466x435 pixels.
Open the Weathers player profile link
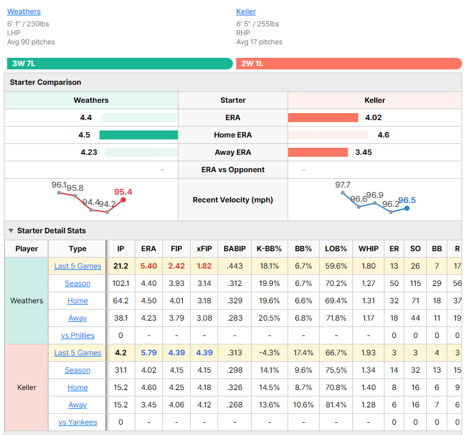pyautogui.click(x=24, y=12)
